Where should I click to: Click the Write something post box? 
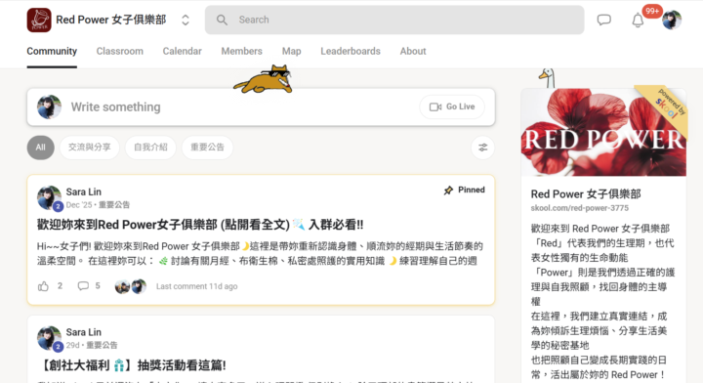click(261, 106)
